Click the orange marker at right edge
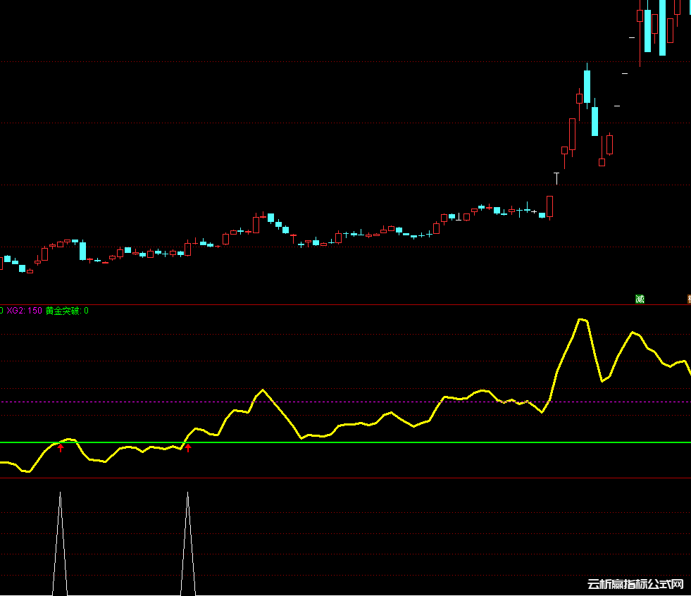Image resolution: width=691 pixels, height=596 pixels. click(688, 299)
